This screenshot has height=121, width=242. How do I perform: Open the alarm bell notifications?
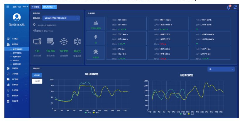pos(229,7)
